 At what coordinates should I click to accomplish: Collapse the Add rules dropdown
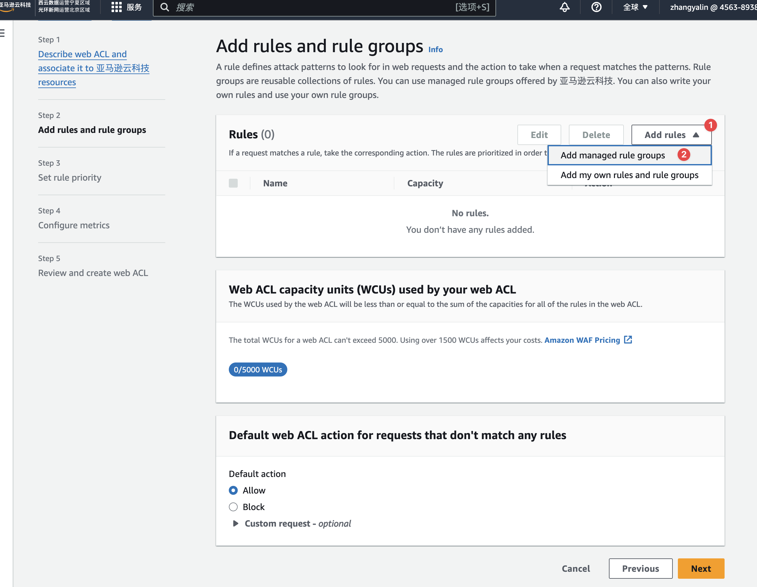coord(671,135)
